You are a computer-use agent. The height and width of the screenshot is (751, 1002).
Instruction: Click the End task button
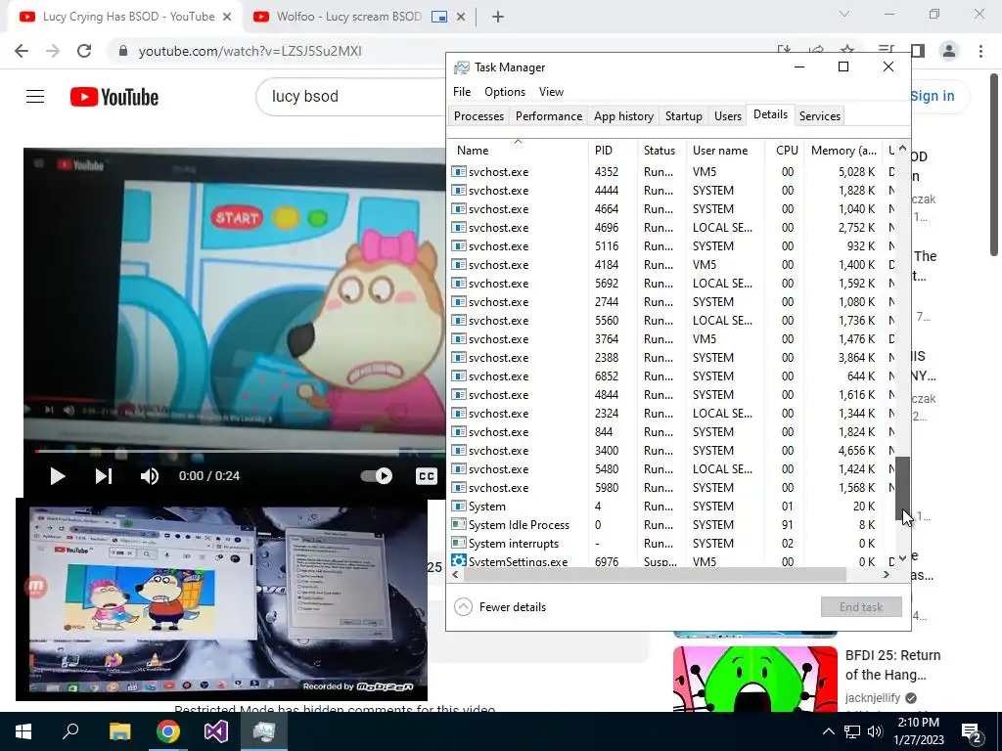861,607
